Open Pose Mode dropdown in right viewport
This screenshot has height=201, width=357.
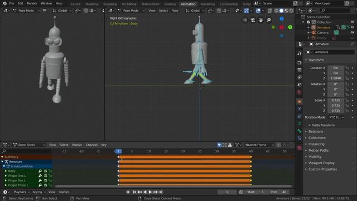click(x=131, y=11)
